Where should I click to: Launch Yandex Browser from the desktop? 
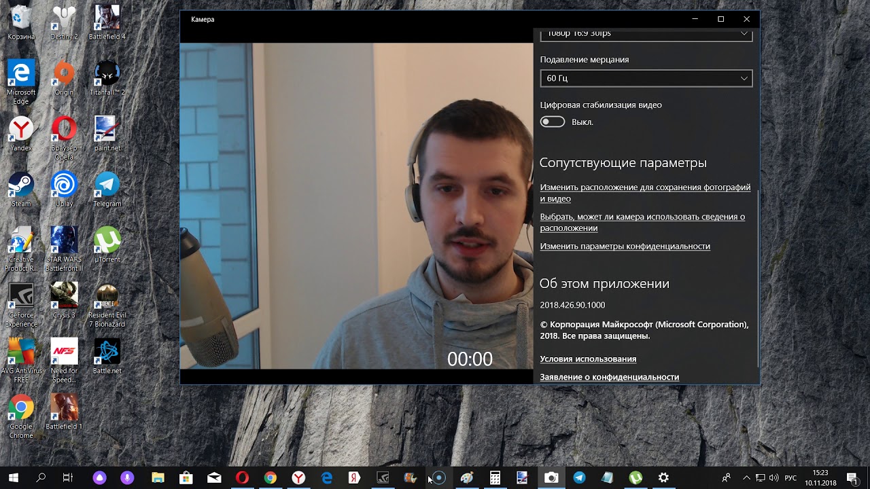tap(21, 128)
